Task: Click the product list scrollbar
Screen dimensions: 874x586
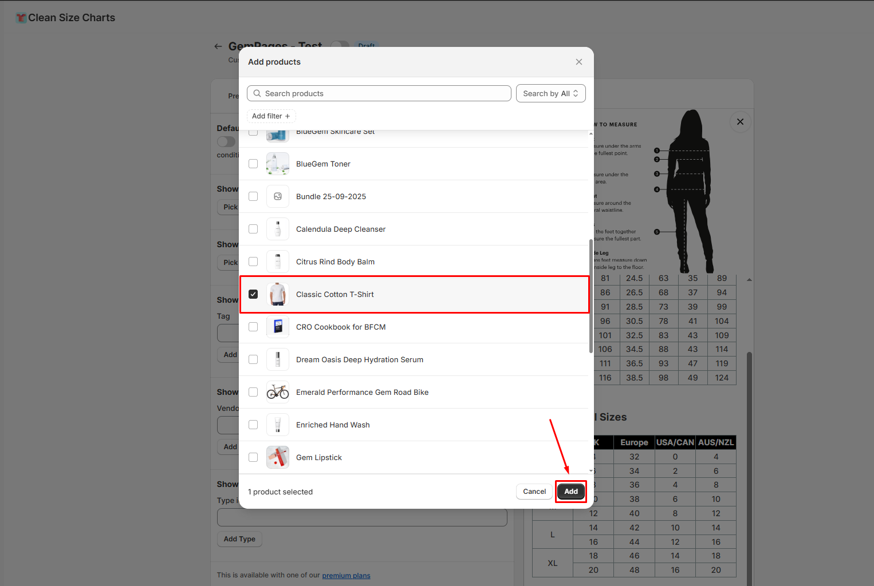Action: coord(590,296)
